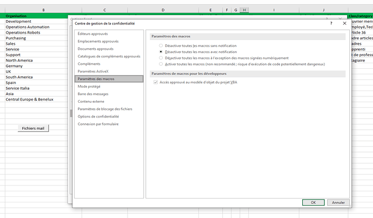Select column H header
The image size is (373, 218).
(244, 10)
